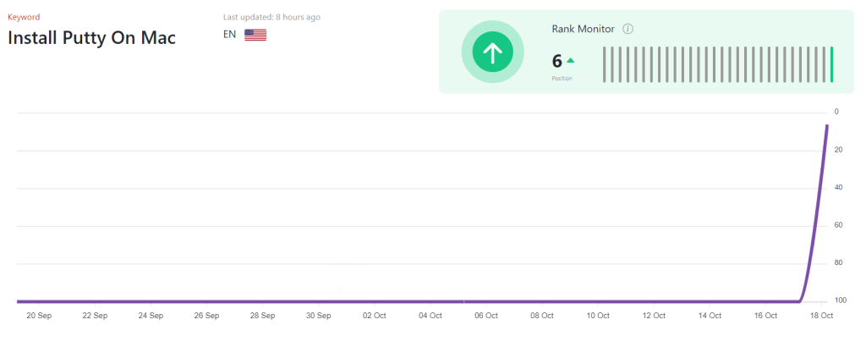The height and width of the screenshot is (347, 866).
Task: Click the purple line's peak at 18 Oct
Action: pyautogui.click(x=827, y=125)
